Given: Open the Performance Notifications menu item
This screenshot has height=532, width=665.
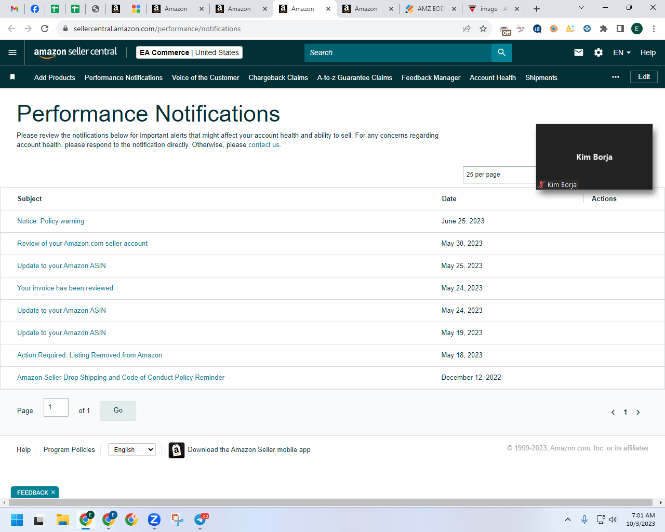Looking at the screenshot, I should pos(124,77).
